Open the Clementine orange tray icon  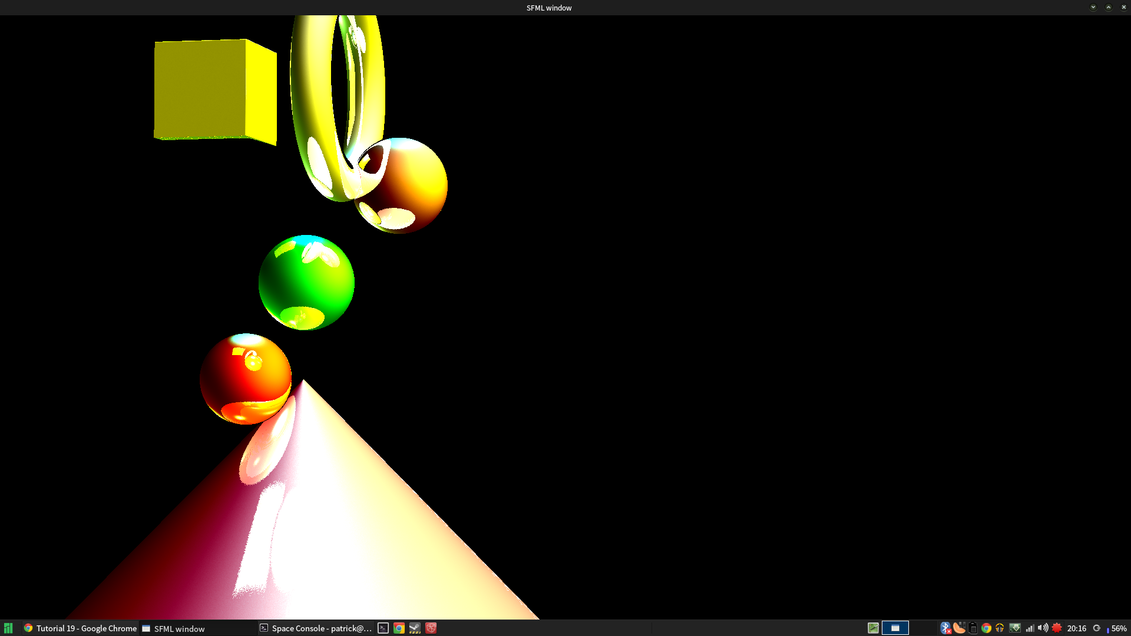(959, 628)
